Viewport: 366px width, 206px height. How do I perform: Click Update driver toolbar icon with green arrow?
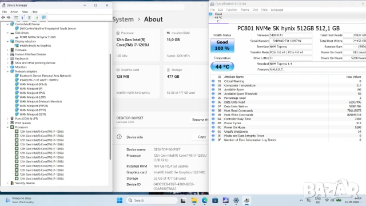pyautogui.click(x=37, y=18)
